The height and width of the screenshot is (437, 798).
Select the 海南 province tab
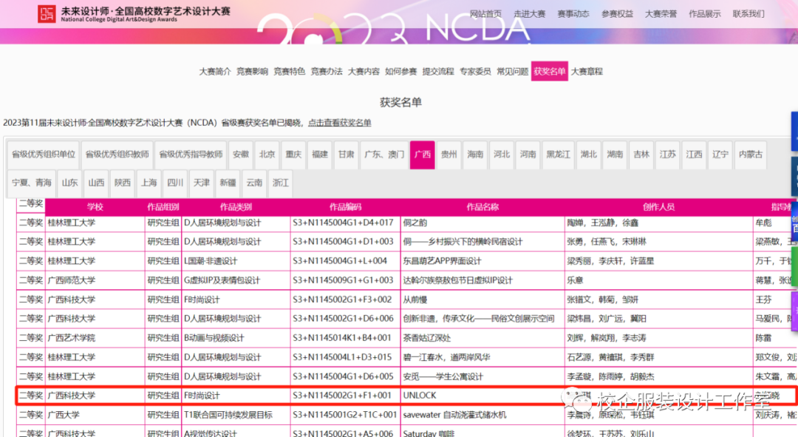pyautogui.click(x=475, y=155)
